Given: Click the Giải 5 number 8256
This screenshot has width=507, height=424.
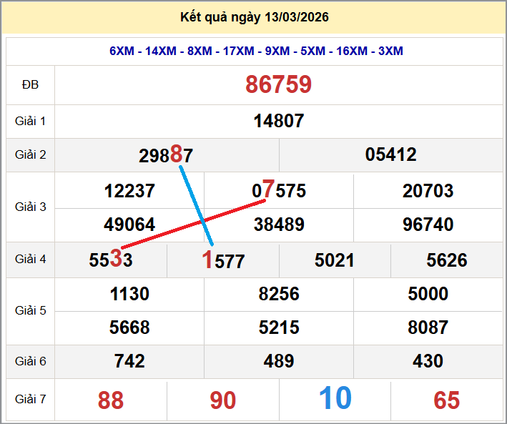Looking at the screenshot, I should pyautogui.click(x=279, y=294).
